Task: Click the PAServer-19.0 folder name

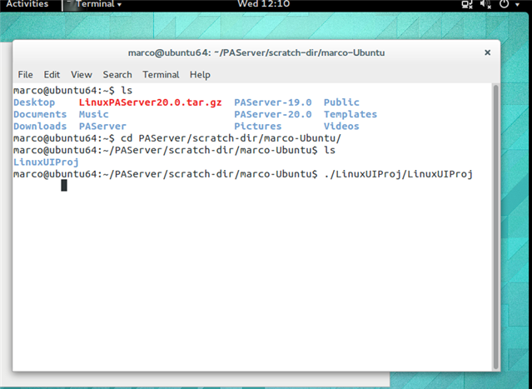Action: (273, 102)
